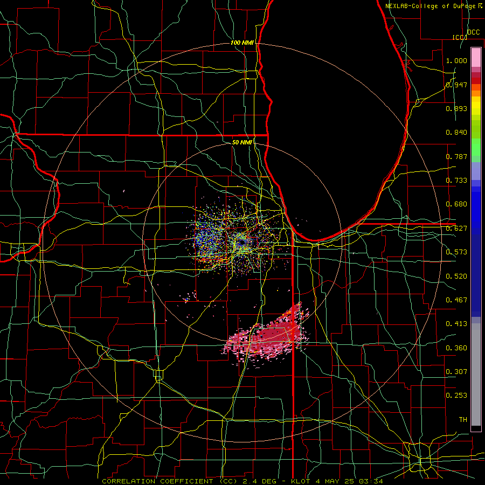This screenshot has width=485, height=485.
Task: Click the 1.000 value on the color scale
Action: [x=456, y=60]
